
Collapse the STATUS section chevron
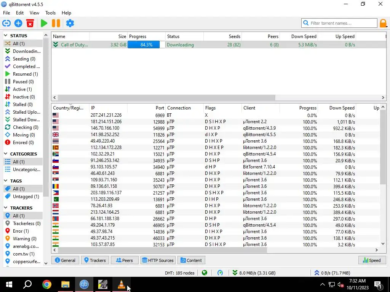(6, 36)
